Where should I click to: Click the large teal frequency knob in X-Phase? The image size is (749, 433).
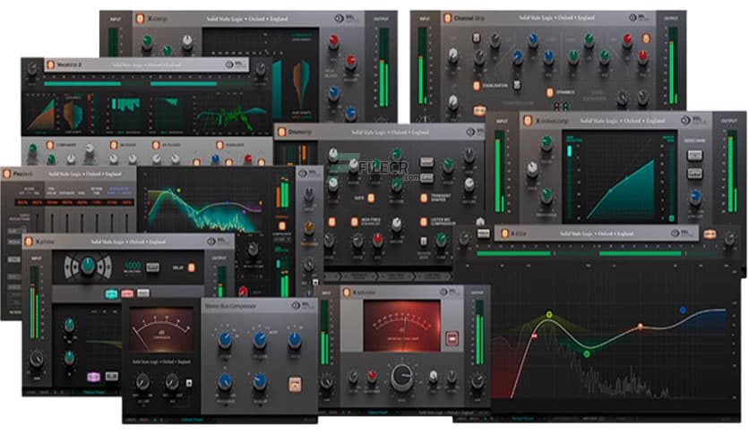(x=88, y=266)
